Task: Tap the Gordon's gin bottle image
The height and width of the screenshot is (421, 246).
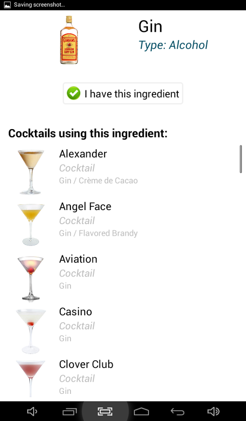Action: click(x=69, y=40)
